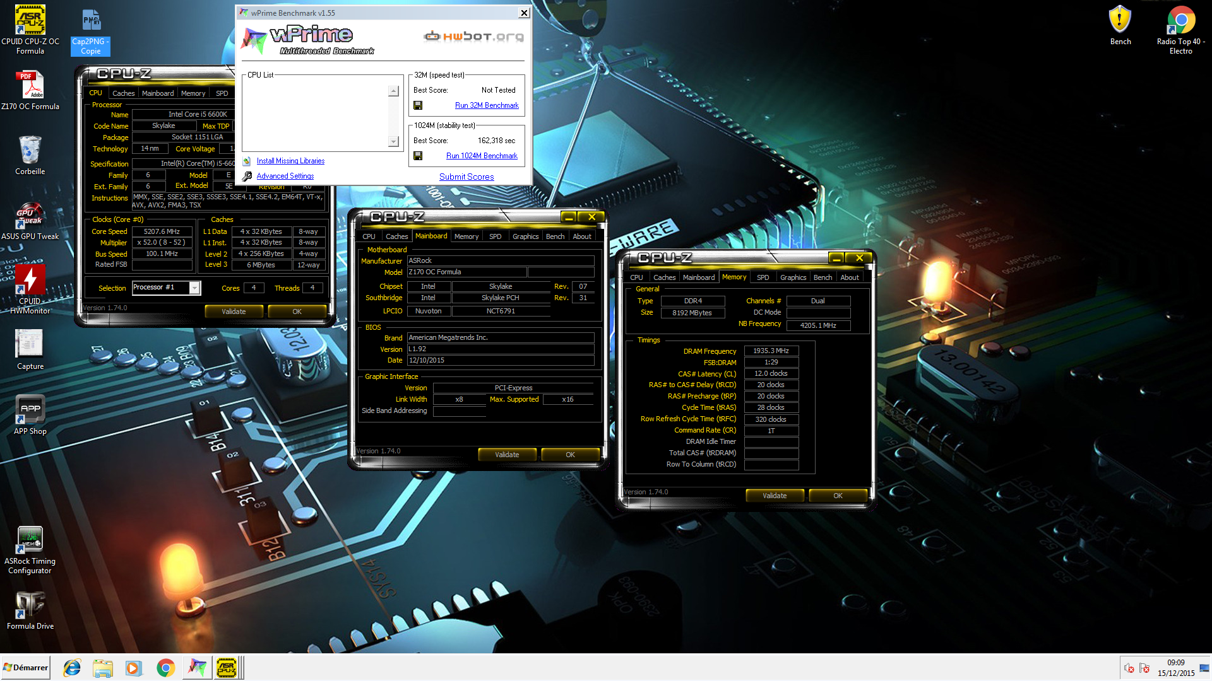Open Z170 OC Formula PDF icon
Screen dimensions: 1212x681
(x=30, y=91)
